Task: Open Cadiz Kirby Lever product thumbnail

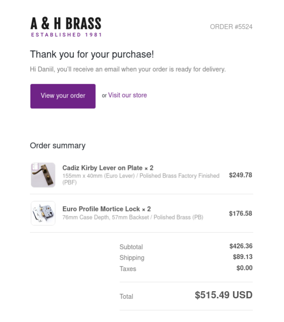Action: pos(43,175)
